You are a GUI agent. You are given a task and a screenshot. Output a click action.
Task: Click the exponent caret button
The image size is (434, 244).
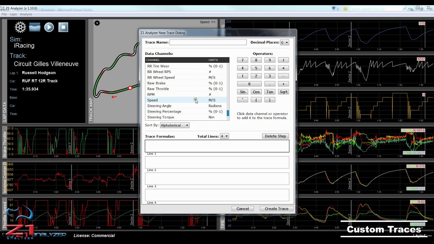[242, 100]
